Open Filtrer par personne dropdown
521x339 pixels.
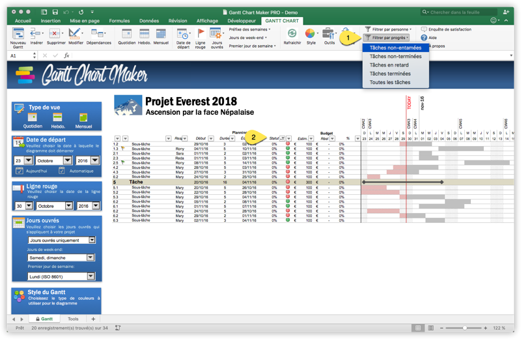(x=388, y=29)
